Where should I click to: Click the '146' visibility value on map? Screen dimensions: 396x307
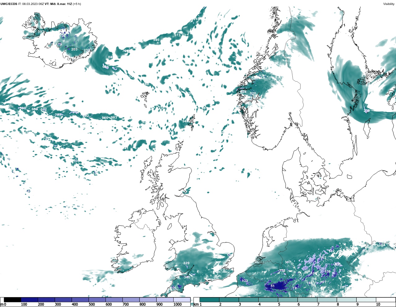(310, 283)
